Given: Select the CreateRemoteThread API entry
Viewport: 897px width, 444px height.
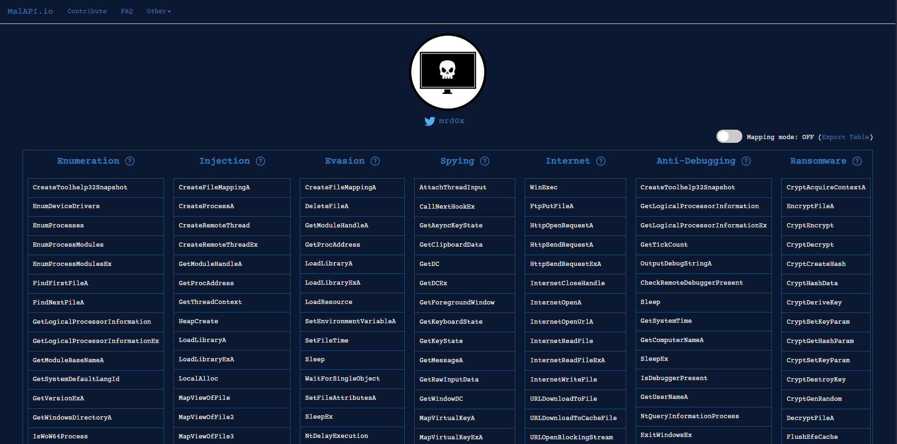Looking at the screenshot, I should pos(214,226).
